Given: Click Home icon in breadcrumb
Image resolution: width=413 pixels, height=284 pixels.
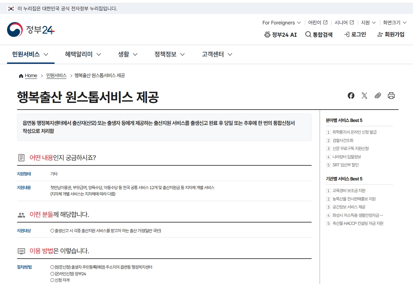Looking at the screenshot, I should 21,76.
